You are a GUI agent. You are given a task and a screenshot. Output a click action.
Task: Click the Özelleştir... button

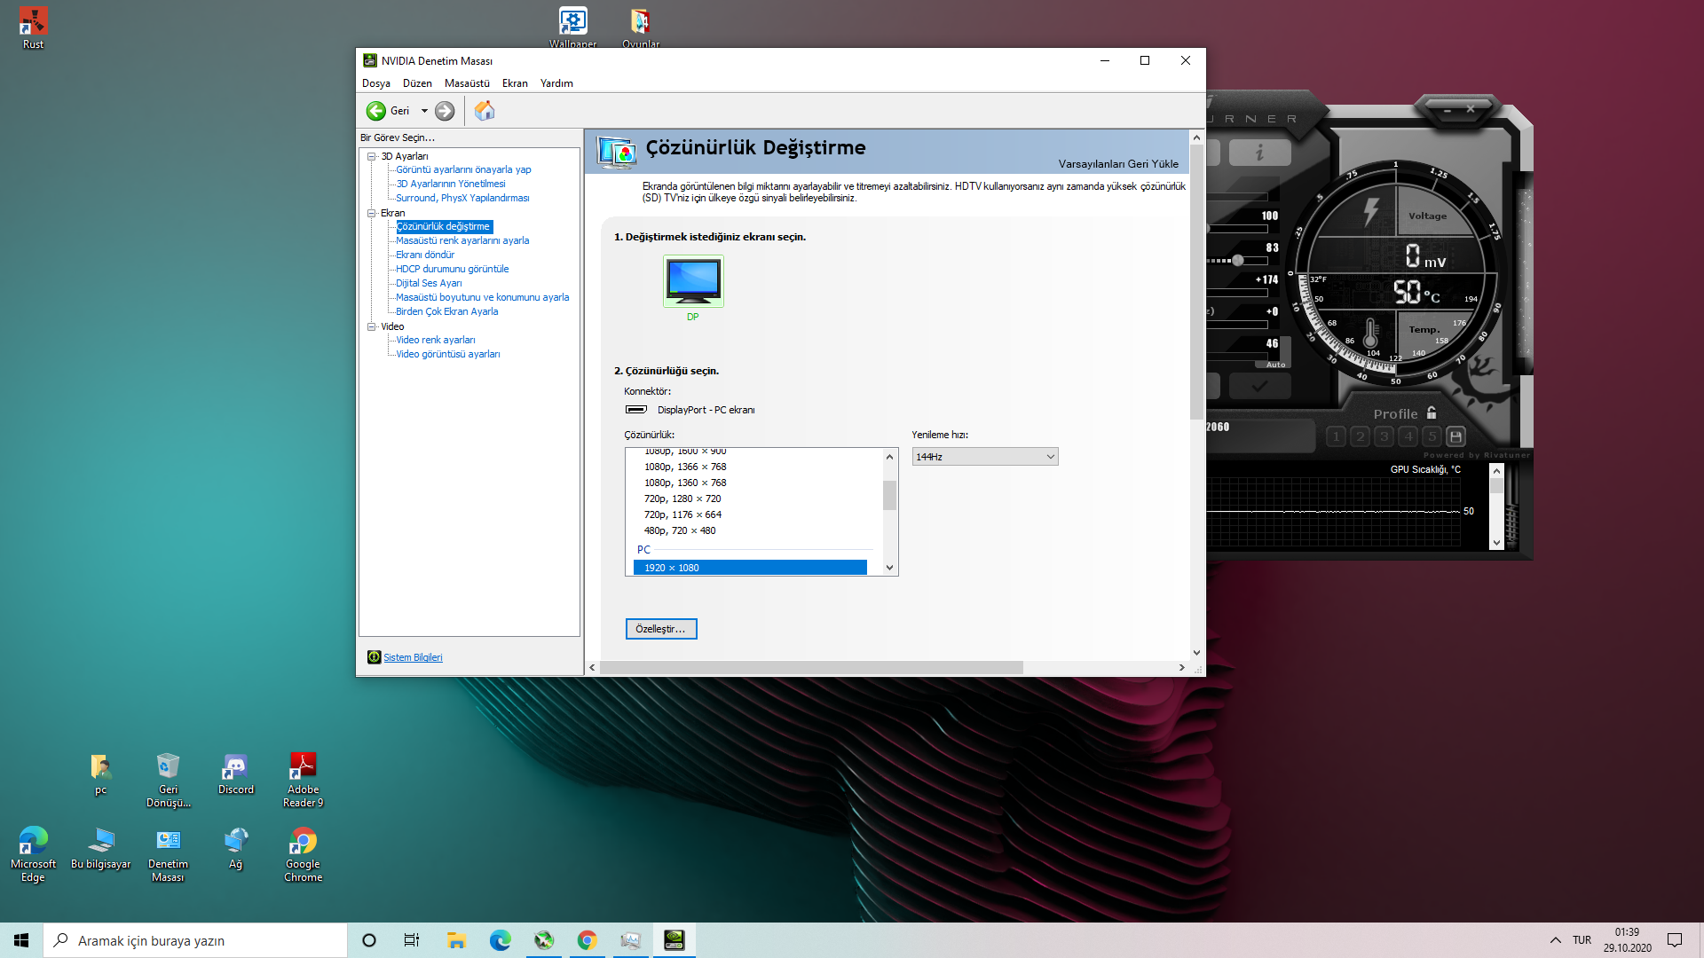coord(661,629)
